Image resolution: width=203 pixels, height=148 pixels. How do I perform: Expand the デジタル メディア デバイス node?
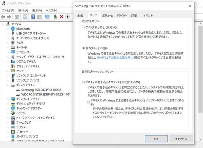pyautogui.click(x=8, y=104)
